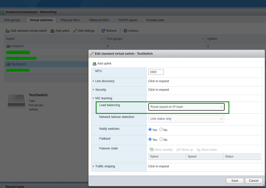Click the Save button
Viewport: 266px width, 188px height.
point(235,181)
